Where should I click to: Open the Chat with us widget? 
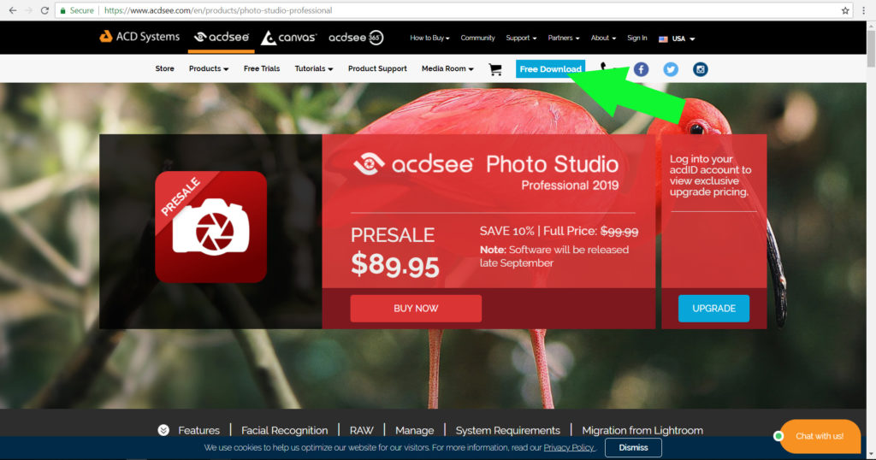[820, 436]
